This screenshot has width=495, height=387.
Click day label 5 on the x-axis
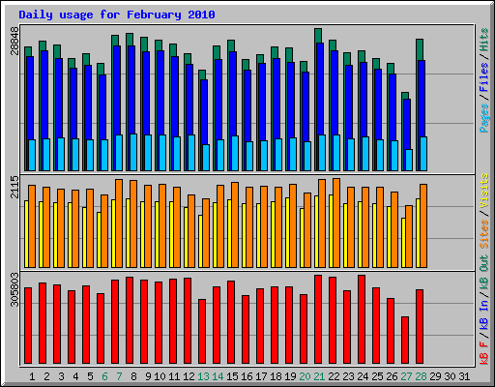(x=90, y=376)
